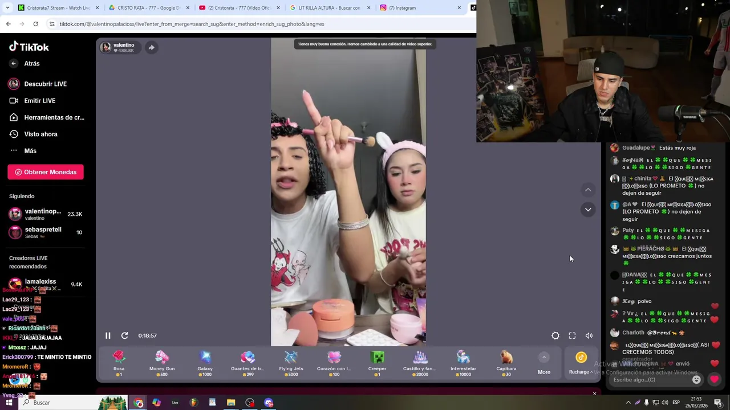Switch to CRISTO RATA - 777 Google tab
This screenshot has width=730, height=410.
coord(148,8)
